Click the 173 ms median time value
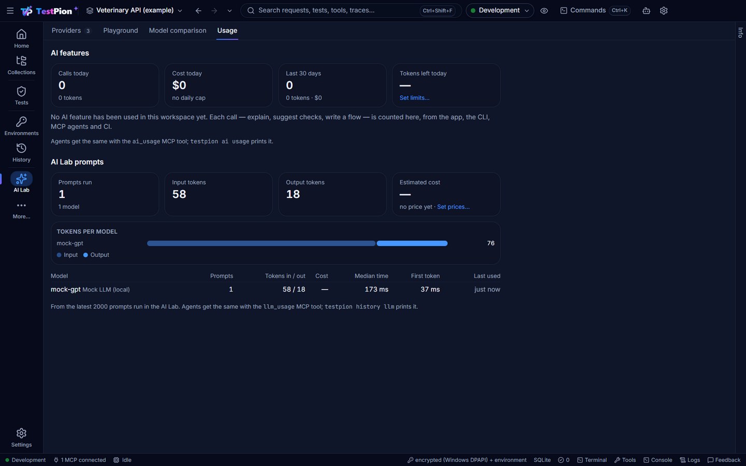The image size is (746, 466). click(x=377, y=289)
